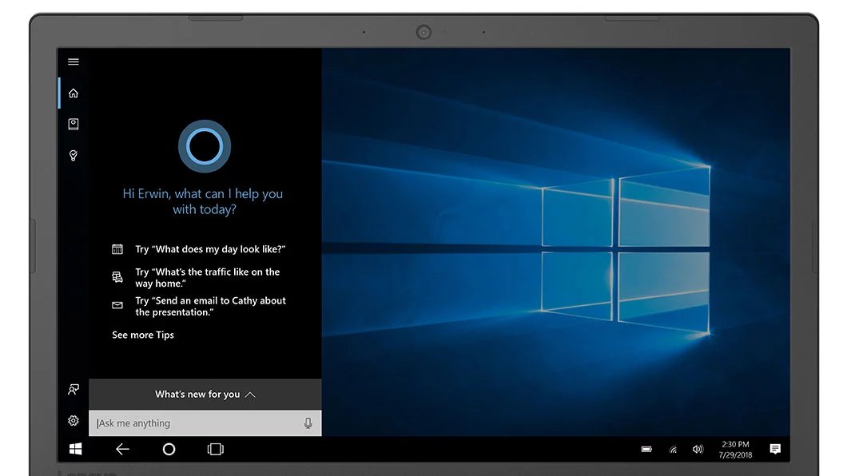Screen dimensions: 847x476
Task: Click "See more Tips" link
Action: [143, 335]
